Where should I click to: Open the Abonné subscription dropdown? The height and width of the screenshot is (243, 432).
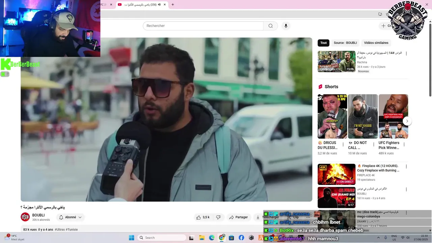pyautogui.click(x=70, y=217)
